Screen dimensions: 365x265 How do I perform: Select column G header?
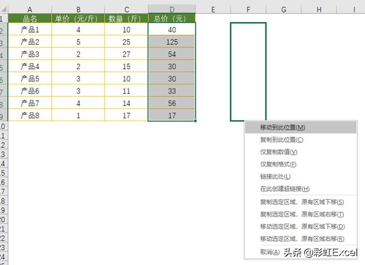(284, 9)
